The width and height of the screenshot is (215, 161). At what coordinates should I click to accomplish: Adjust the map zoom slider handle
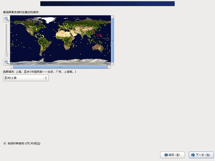pos(6,54)
